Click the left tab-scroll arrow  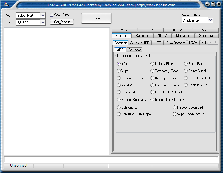click(211, 42)
